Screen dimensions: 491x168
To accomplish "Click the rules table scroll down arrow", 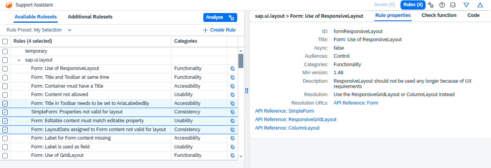I will [x=241, y=156].
